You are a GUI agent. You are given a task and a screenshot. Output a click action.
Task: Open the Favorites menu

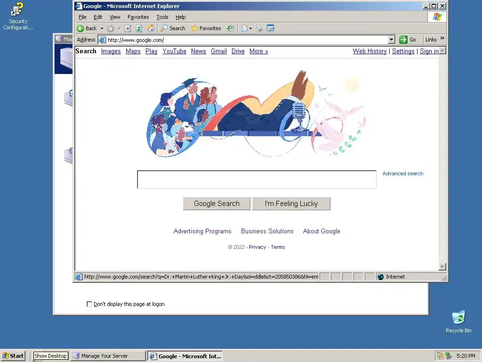click(138, 17)
